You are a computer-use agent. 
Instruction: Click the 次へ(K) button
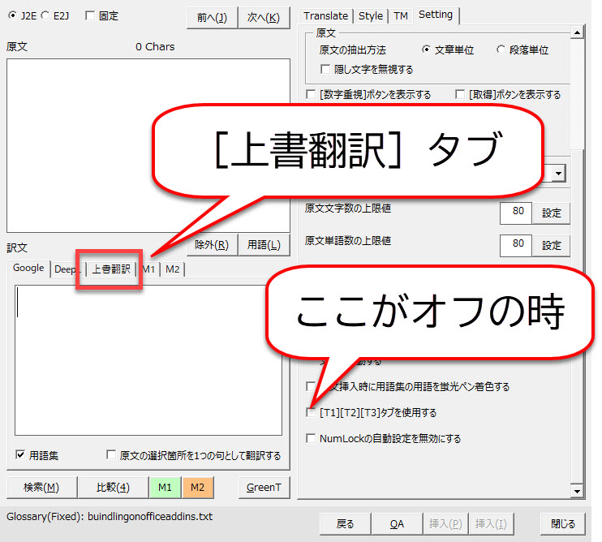[264, 17]
